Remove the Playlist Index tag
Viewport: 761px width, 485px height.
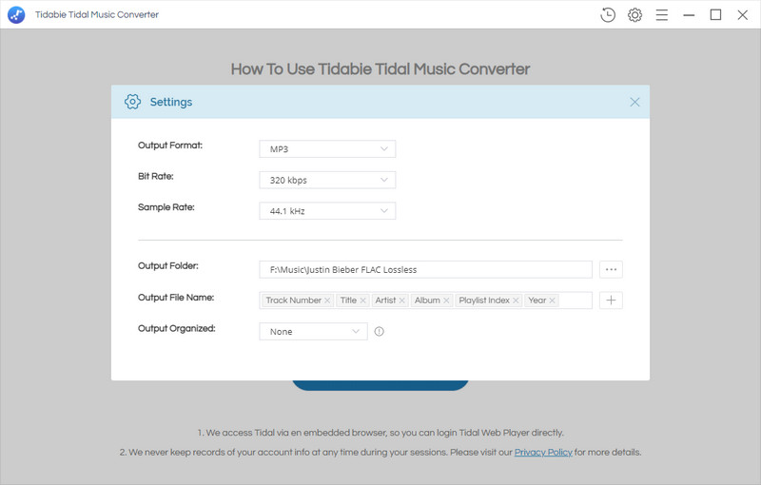pyautogui.click(x=516, y=301)
